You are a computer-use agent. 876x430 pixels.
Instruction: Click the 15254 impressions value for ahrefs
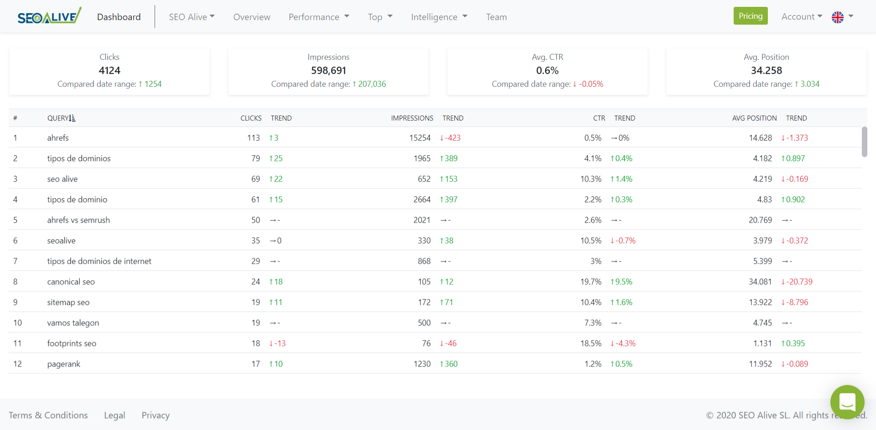(x=420, y=138)
